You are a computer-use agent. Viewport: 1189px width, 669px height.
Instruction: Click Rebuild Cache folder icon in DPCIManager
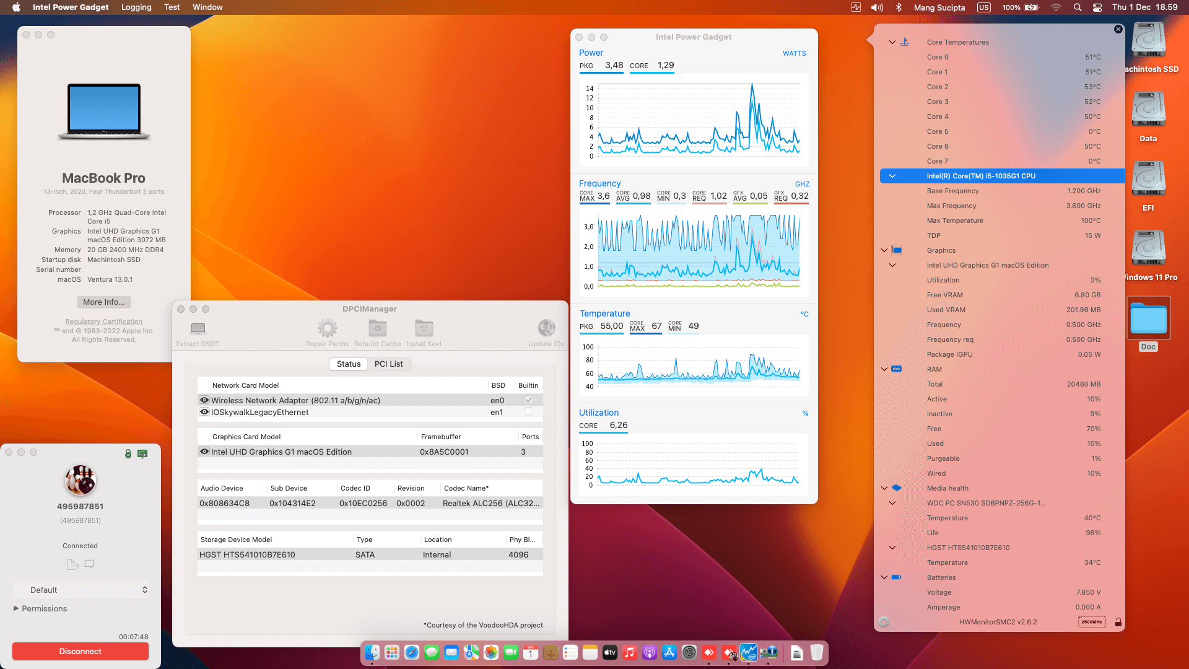pos(378,328)
